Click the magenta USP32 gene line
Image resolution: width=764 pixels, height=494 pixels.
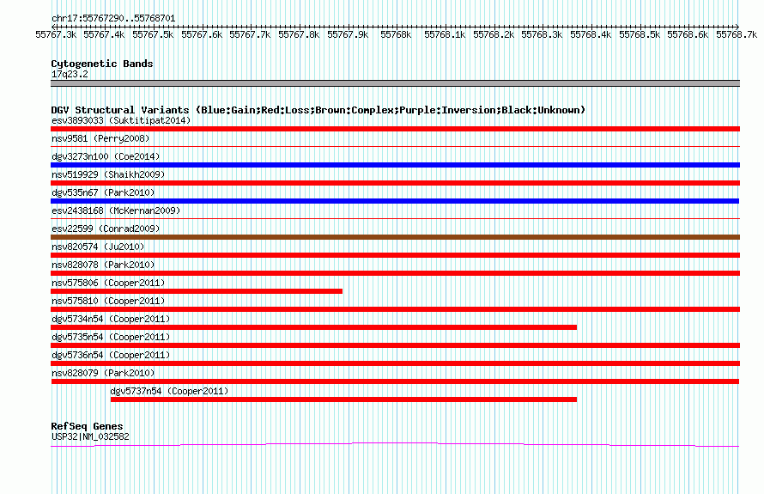click(x=395, y=445)
